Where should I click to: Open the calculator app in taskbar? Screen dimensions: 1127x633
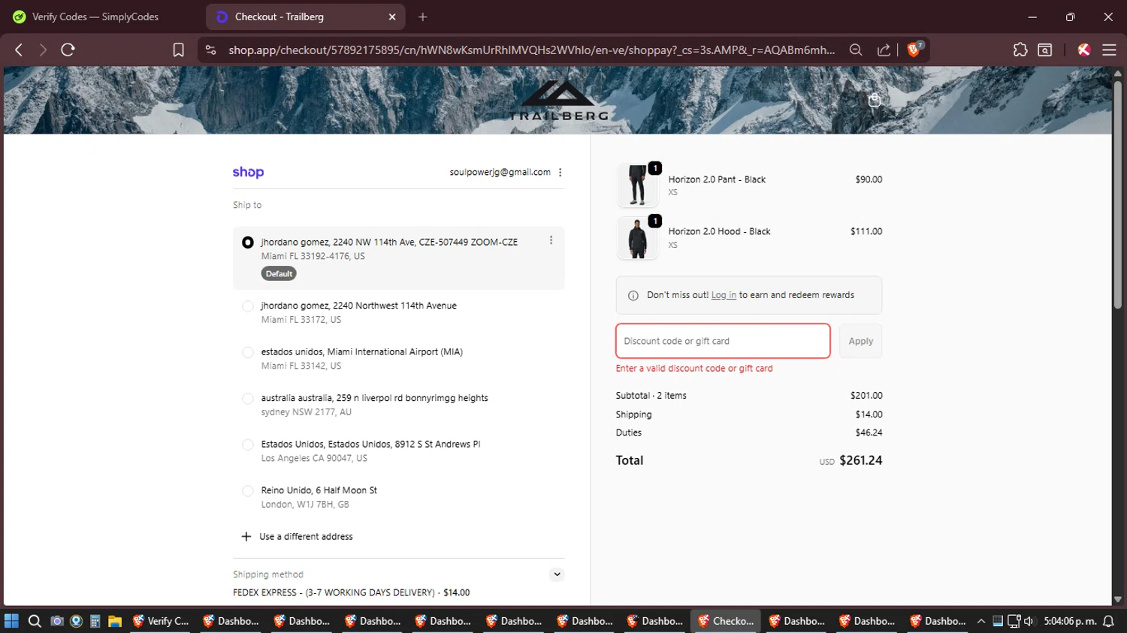point(95,621)
